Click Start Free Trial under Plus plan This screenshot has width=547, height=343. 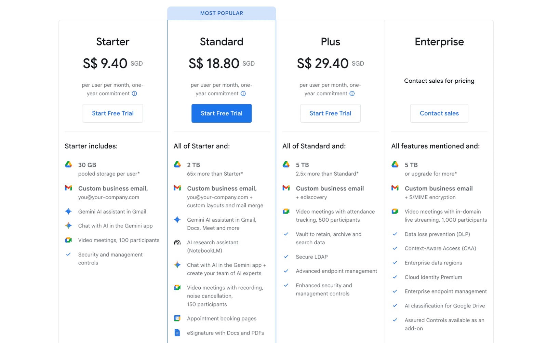pyautogui.click(x=330, y=113)
